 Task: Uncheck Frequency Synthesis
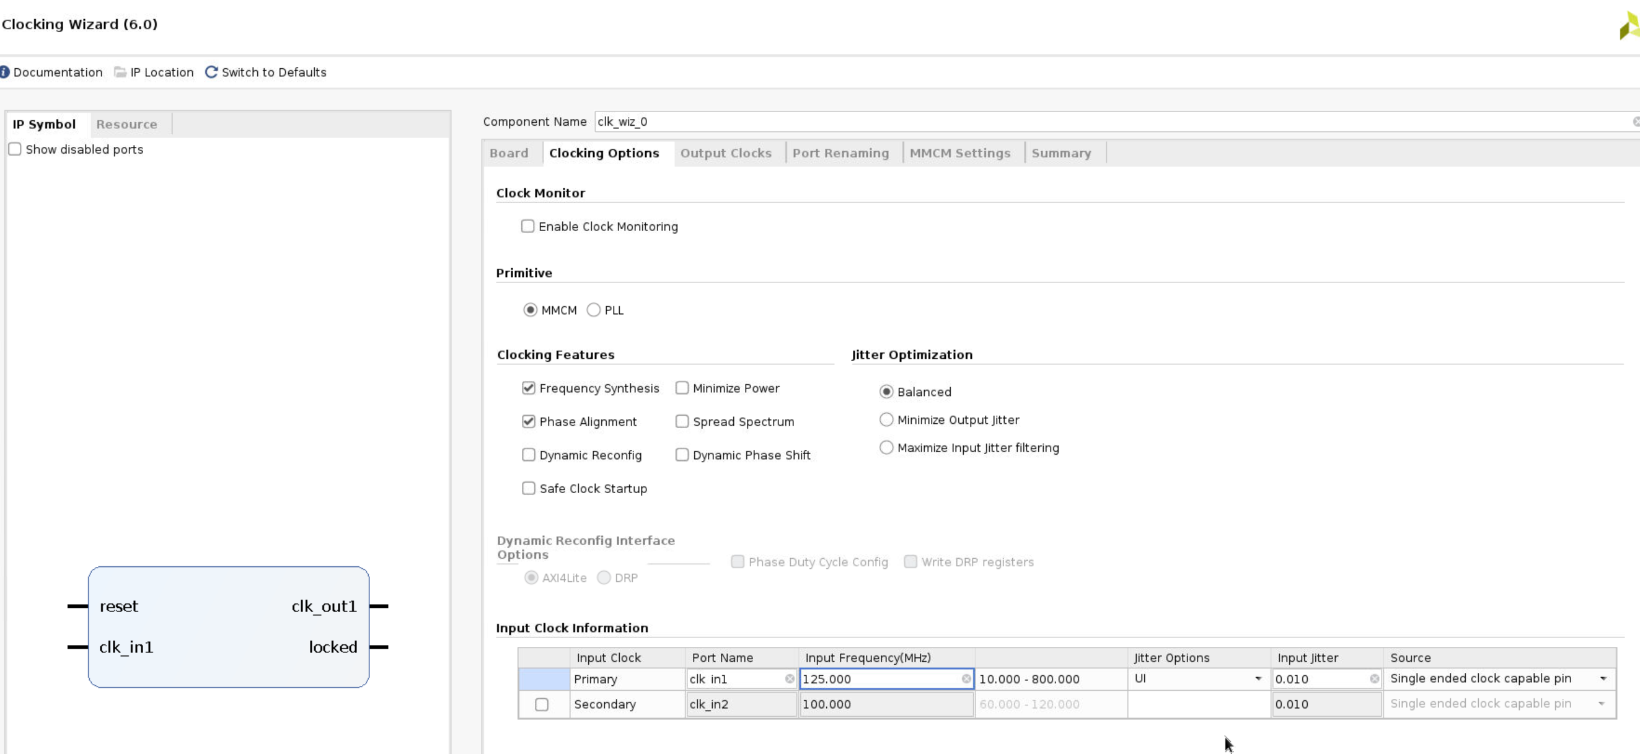point(529,387)
